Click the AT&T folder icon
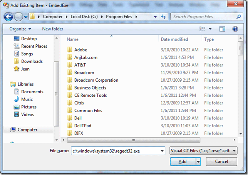This screenshot has height=175, width=248. [x=70, y=65]
